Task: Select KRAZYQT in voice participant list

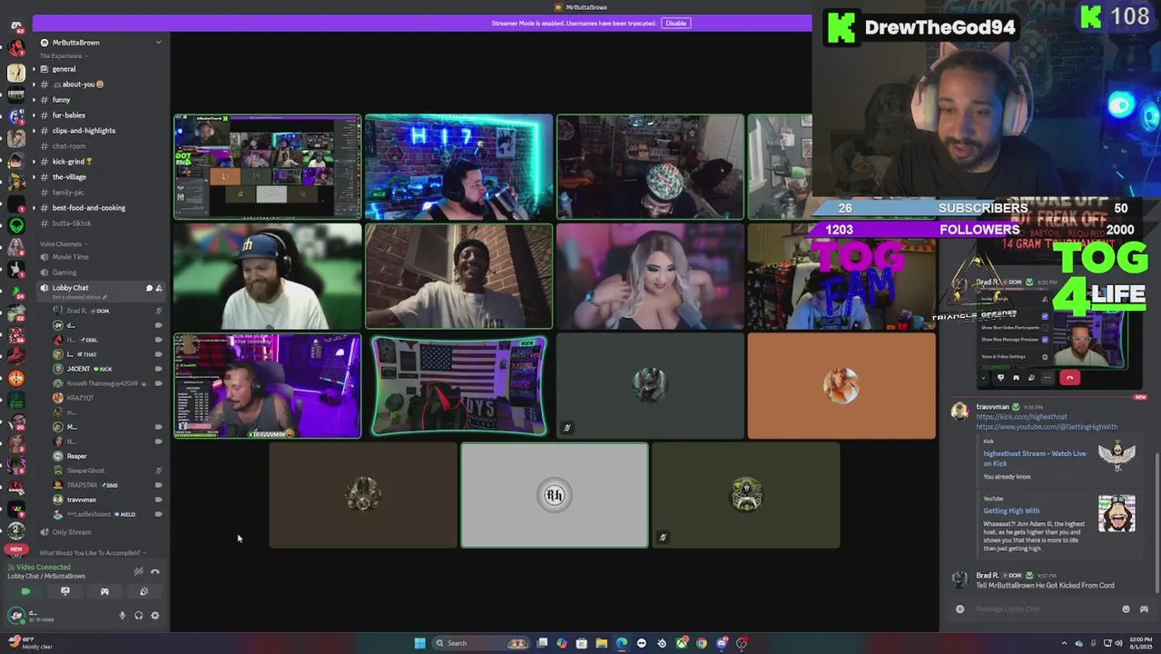Action: click(107, 398)
